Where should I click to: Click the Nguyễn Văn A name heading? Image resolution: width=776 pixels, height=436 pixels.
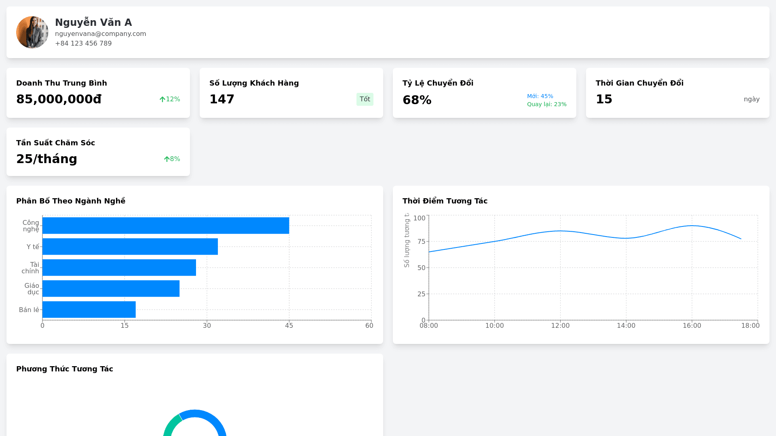tap(93, 23)
